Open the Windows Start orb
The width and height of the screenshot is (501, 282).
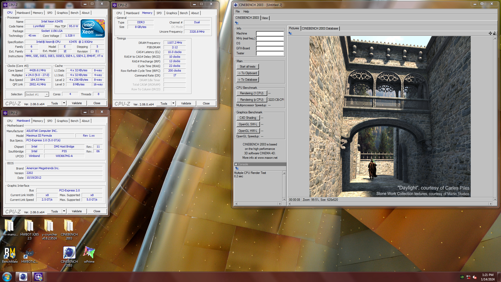point(7,277)
